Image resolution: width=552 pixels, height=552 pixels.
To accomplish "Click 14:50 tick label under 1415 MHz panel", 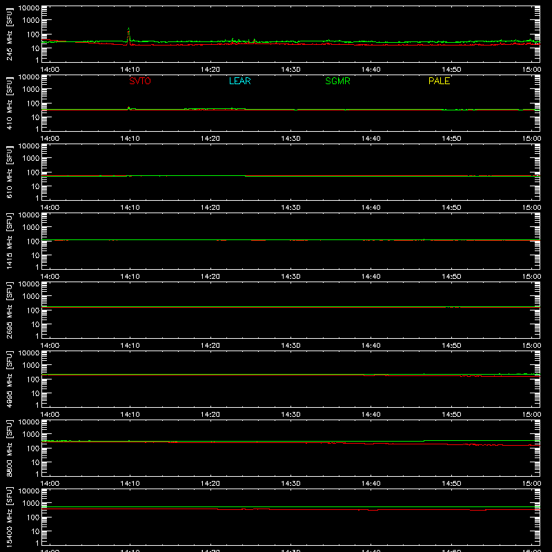I will [x=451, y=277].
